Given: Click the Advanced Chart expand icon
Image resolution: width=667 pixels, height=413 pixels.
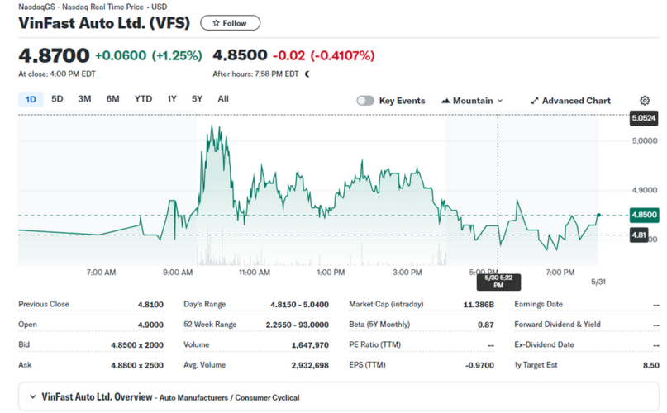Looking at the screenshot, I should pyautogui.click(x=535, y=101).
